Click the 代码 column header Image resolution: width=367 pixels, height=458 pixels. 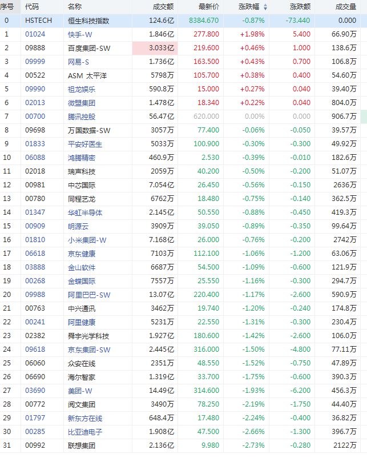click(32, 7)
